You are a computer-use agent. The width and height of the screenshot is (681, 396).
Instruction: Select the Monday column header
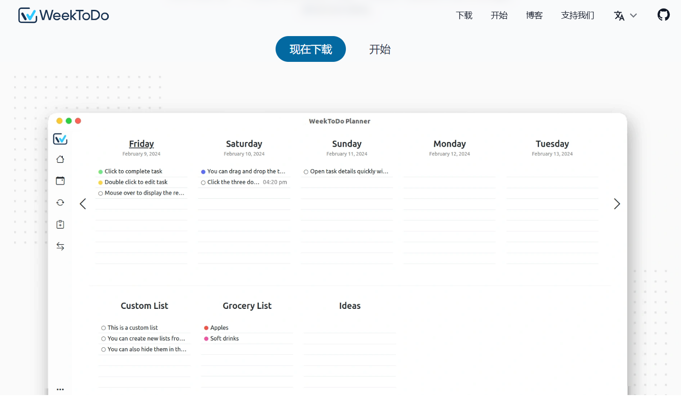pos(449,144)
